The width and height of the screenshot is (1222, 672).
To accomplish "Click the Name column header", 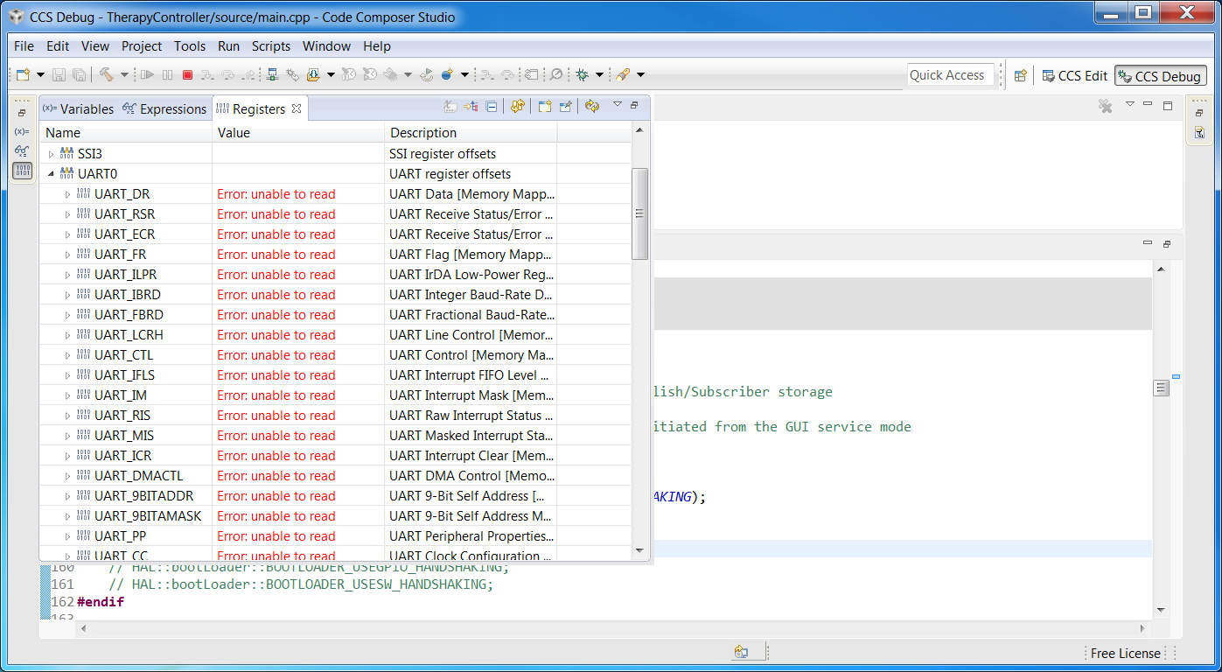I will point(127,133).
